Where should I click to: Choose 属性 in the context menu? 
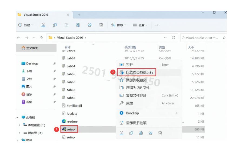[x=149, y=103]
